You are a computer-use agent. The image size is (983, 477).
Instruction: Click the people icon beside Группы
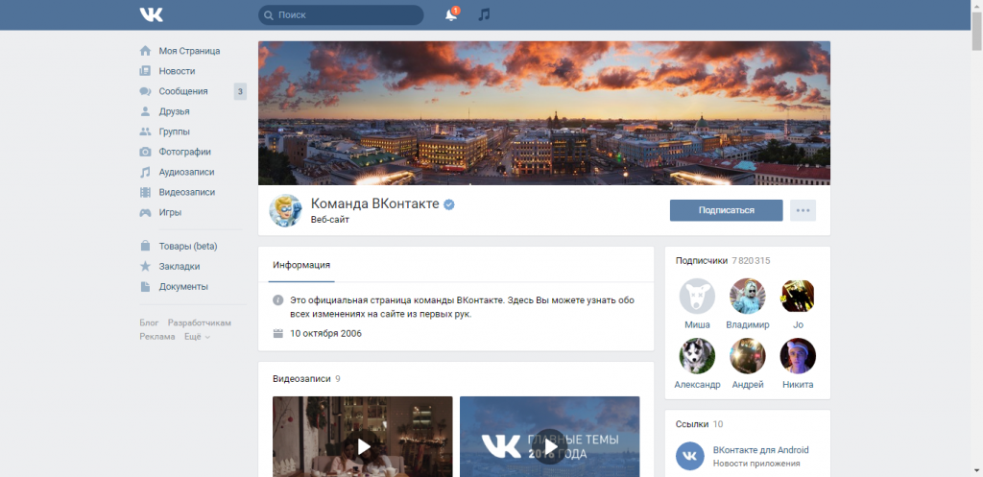pos(146,131)
